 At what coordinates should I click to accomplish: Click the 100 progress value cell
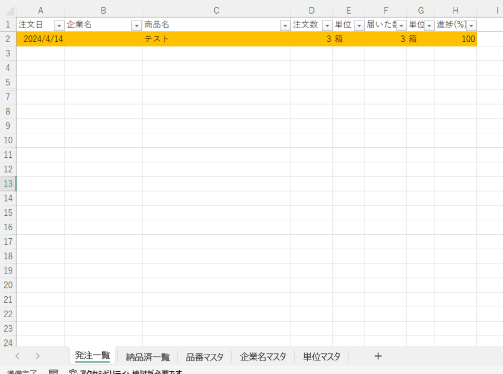[x=455, y=39]
